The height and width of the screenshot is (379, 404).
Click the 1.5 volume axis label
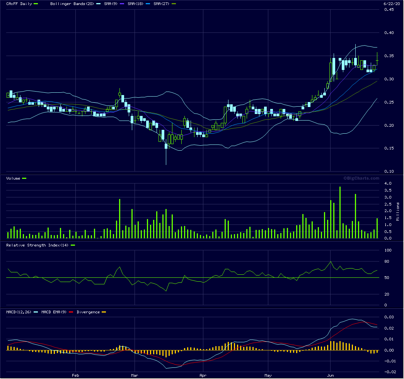point(388,218)
